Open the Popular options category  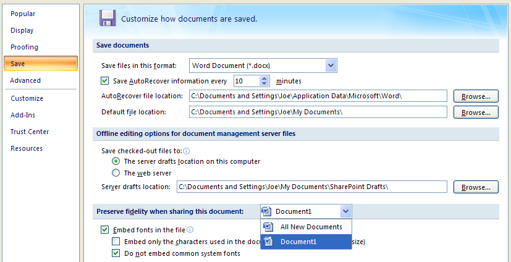(23, 14)
